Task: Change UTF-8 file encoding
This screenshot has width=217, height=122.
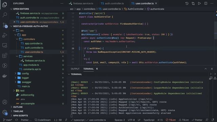Action: coord(131,120)
